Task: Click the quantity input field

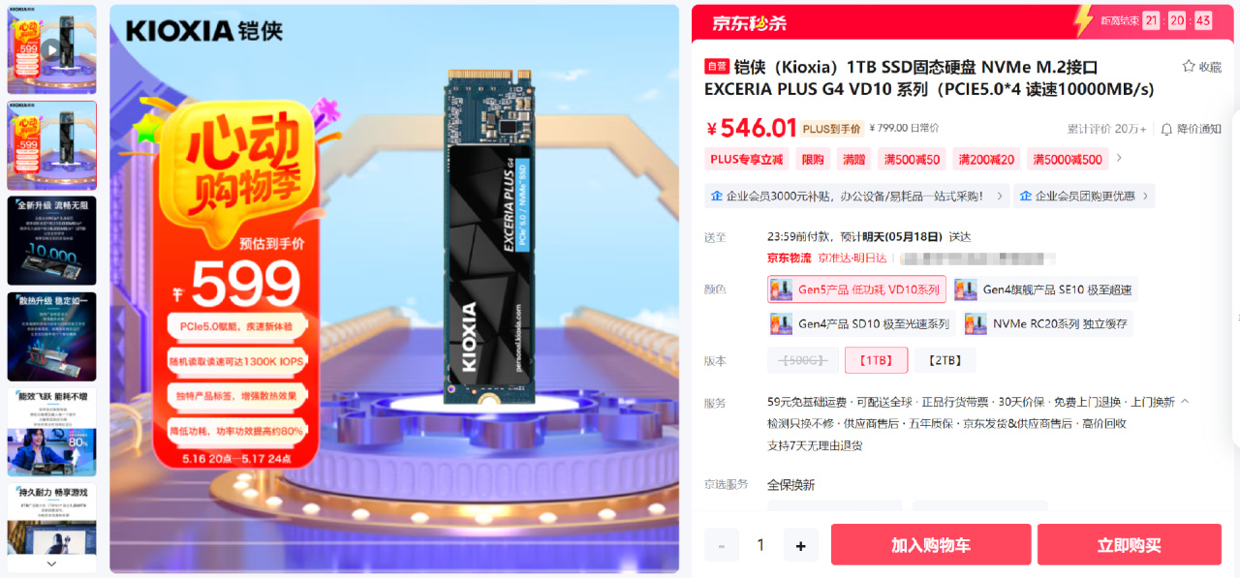Action: tap(760, 546)
